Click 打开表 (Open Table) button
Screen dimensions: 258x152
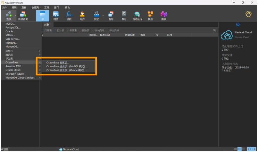coord(47,30)
